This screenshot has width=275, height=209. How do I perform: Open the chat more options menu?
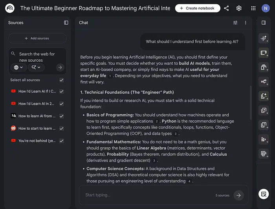[x=246, y=23]
